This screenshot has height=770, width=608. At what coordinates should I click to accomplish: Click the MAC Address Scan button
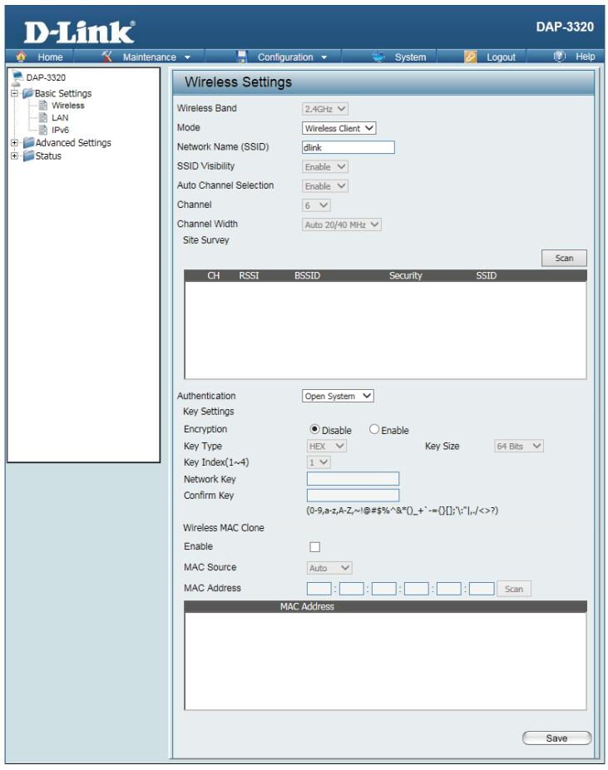(x=514, y=588)
